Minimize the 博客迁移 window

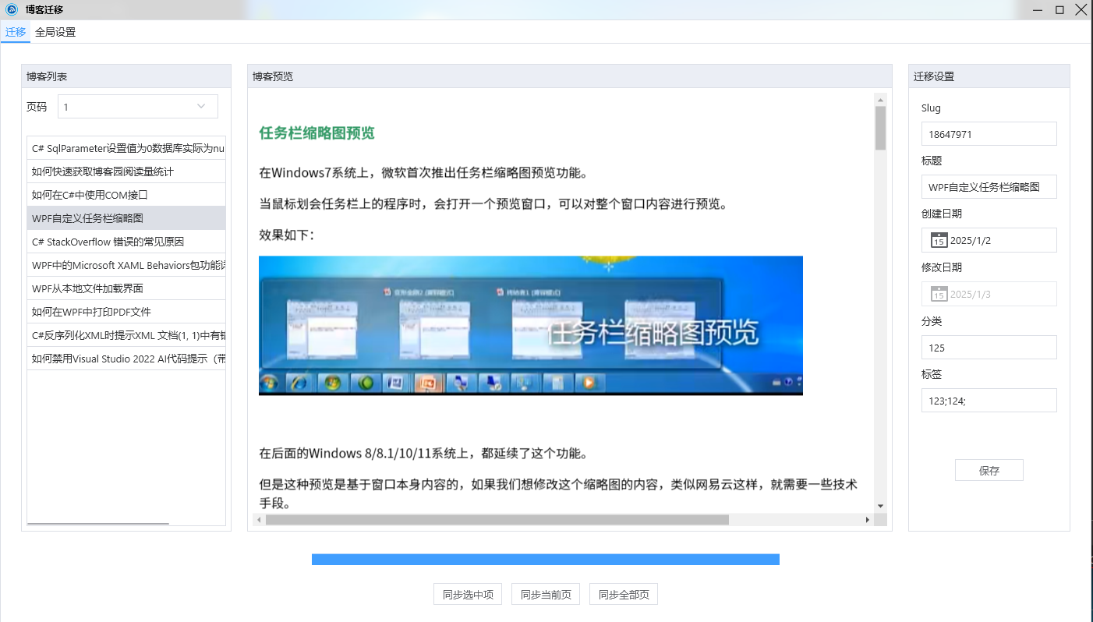[1038, 9]
